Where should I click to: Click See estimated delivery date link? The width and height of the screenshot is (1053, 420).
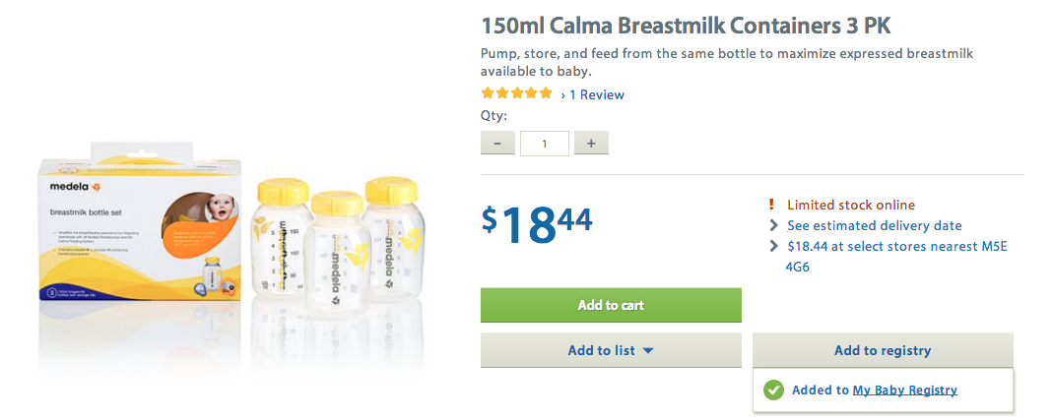click(x=875, y=225)
